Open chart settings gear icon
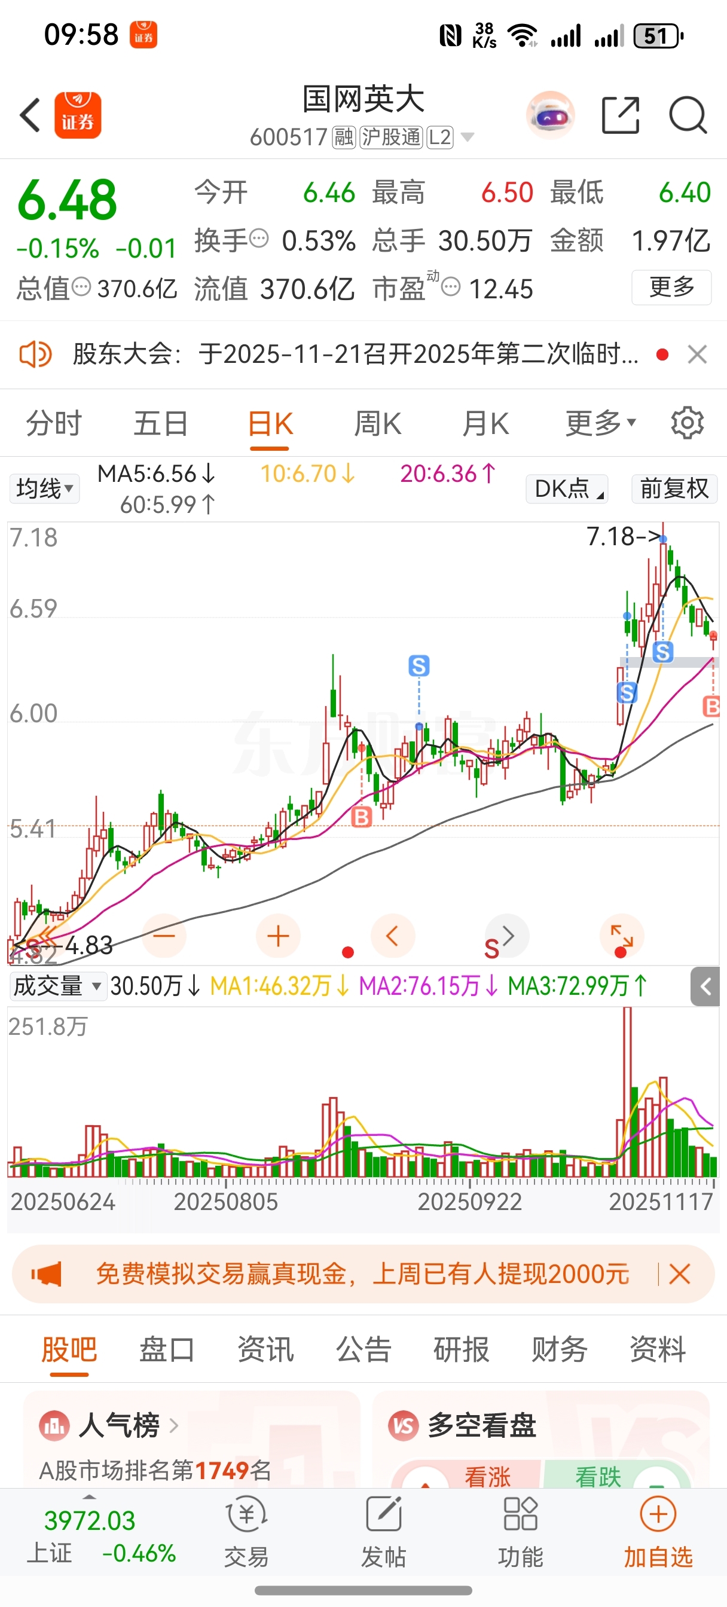The width and height of the screenshot is (727, 1607). click(x=687, y=423)
